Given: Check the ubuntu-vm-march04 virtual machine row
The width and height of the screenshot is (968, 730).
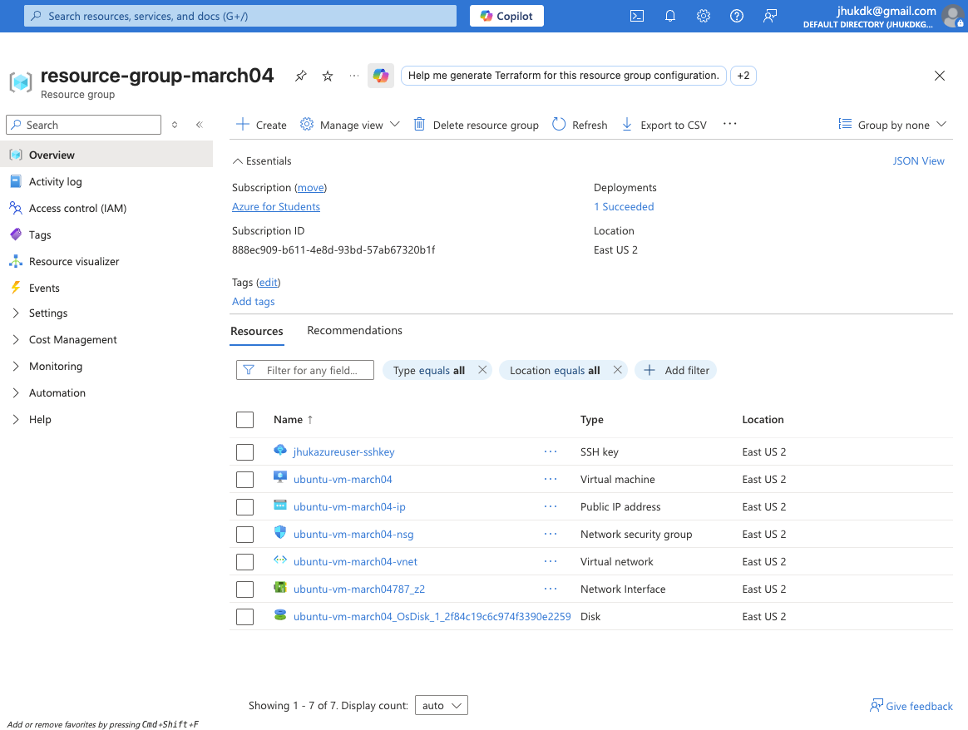Looking at the screenshot, I should 244,480.
